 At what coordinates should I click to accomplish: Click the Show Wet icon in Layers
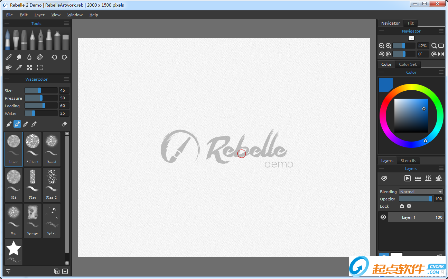click(384, 178)
